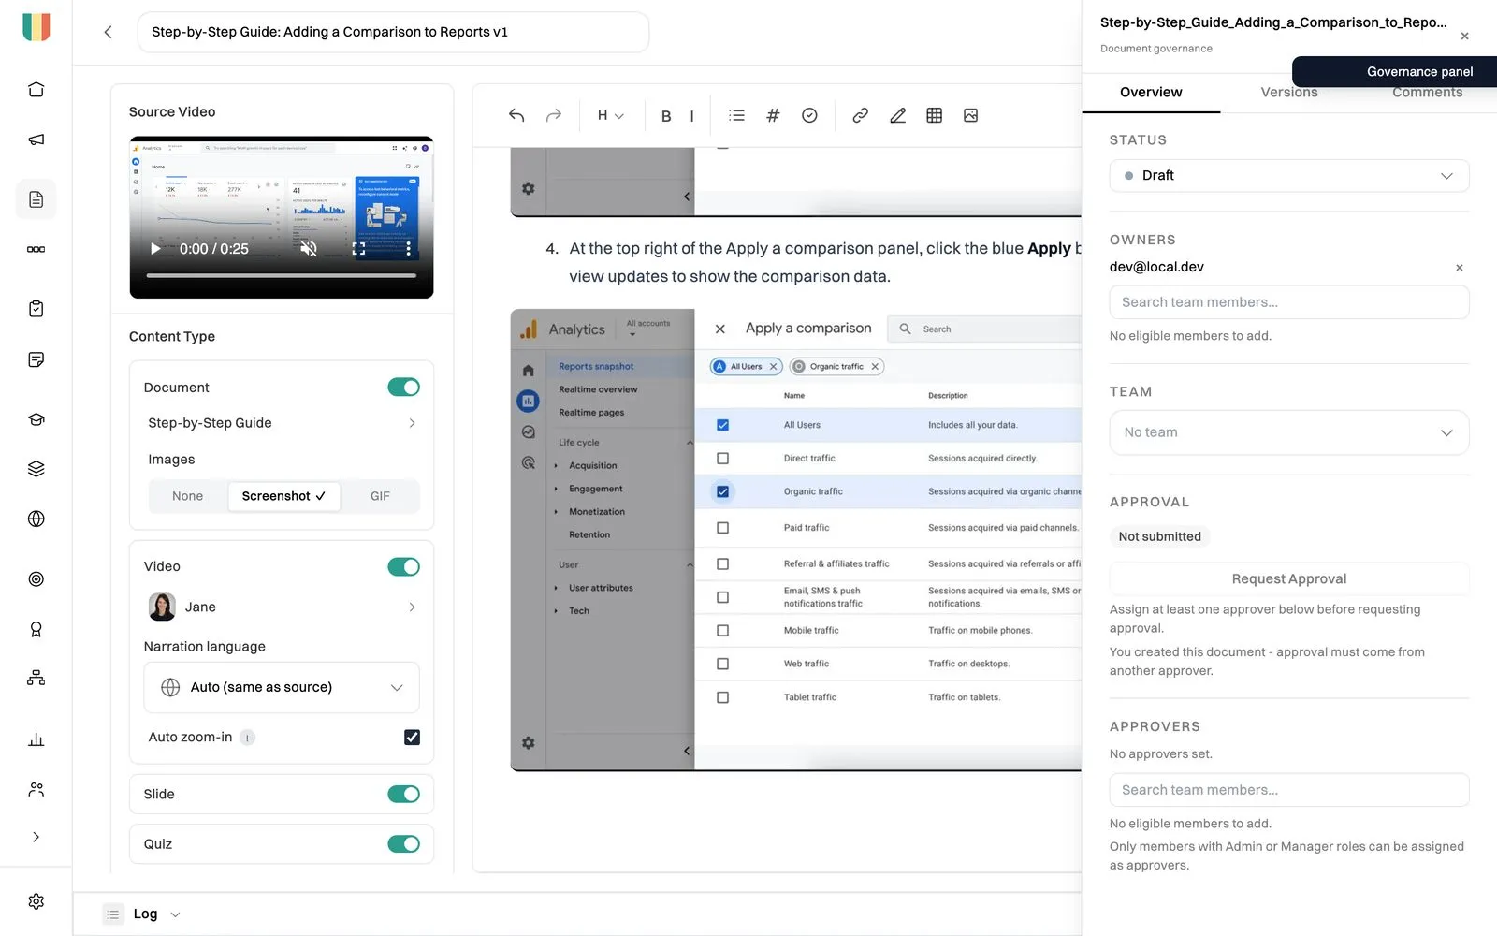Open the Narration language dropdown

point(282,687)
